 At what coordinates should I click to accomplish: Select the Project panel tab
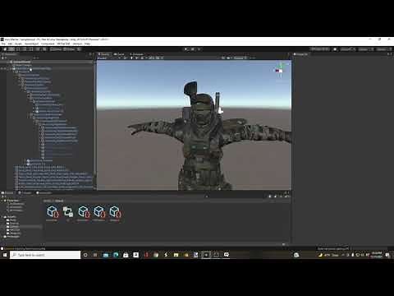[7, 193]
